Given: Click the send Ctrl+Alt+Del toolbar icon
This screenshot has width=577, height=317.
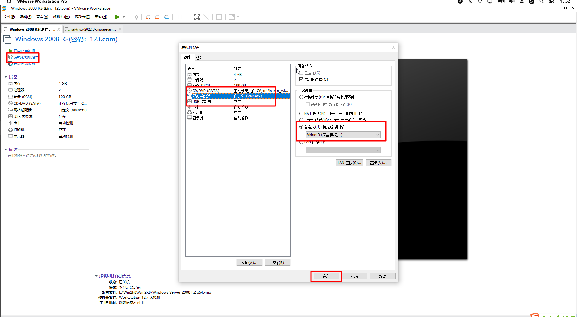Looking at the screenshot, I should pyautogui.click(x=135, y=17).
